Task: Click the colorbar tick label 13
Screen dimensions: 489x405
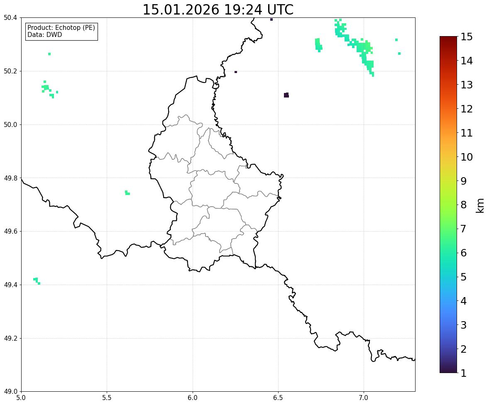Action: [467, 85]
